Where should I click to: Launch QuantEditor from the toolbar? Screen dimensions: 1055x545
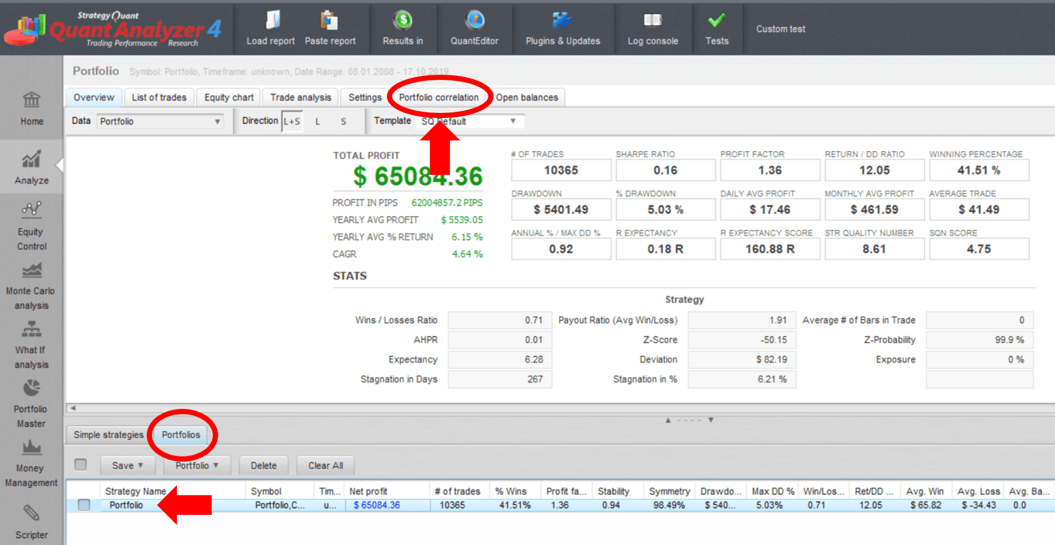[x=474, y=21]
